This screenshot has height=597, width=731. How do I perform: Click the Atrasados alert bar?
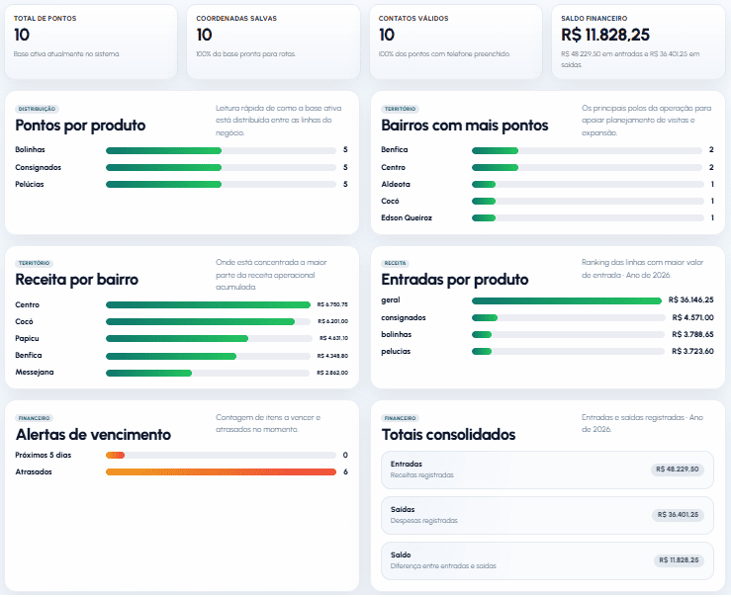221,472
